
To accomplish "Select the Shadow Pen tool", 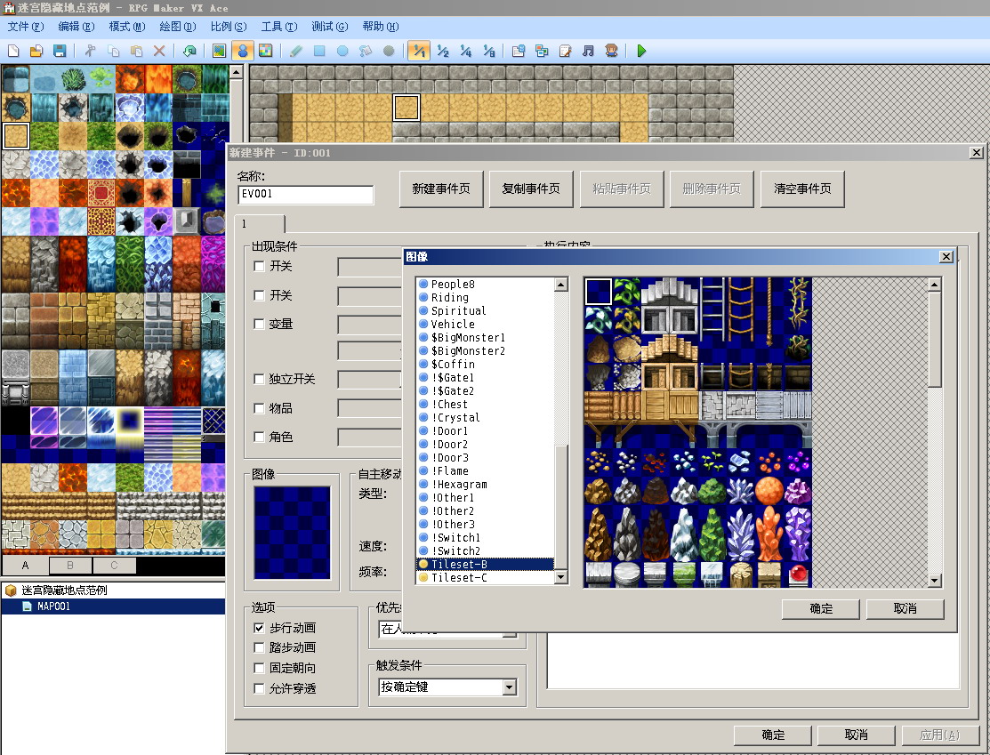I will coord(389,51).
